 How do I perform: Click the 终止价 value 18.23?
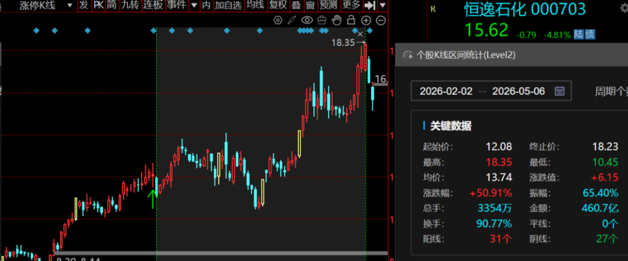(605, 147)
